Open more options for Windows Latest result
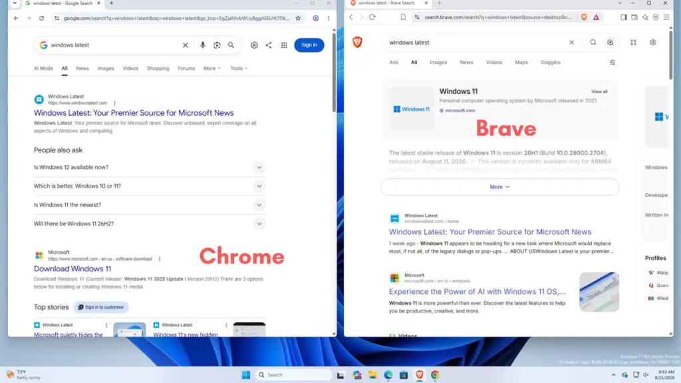 114,103
